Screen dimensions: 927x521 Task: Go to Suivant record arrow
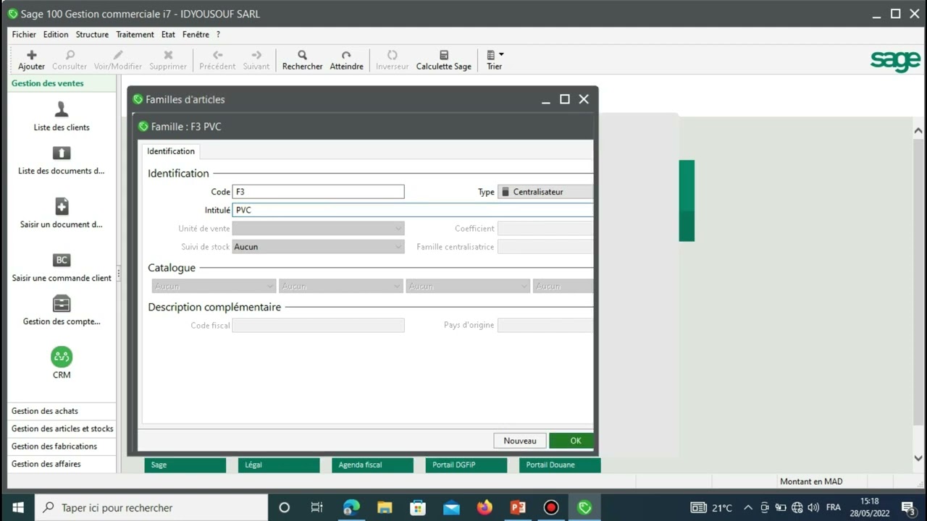pyautogui.click(x=256, y=55)
